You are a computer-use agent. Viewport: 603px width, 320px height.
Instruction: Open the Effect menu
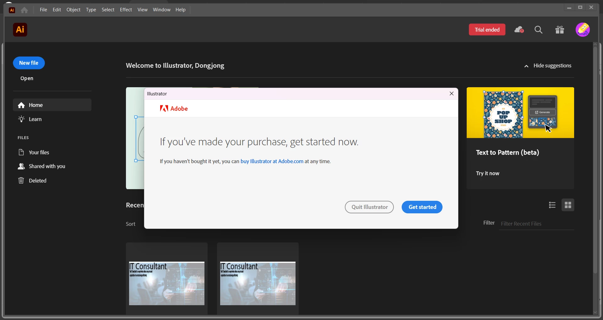(x=126, y=10)
